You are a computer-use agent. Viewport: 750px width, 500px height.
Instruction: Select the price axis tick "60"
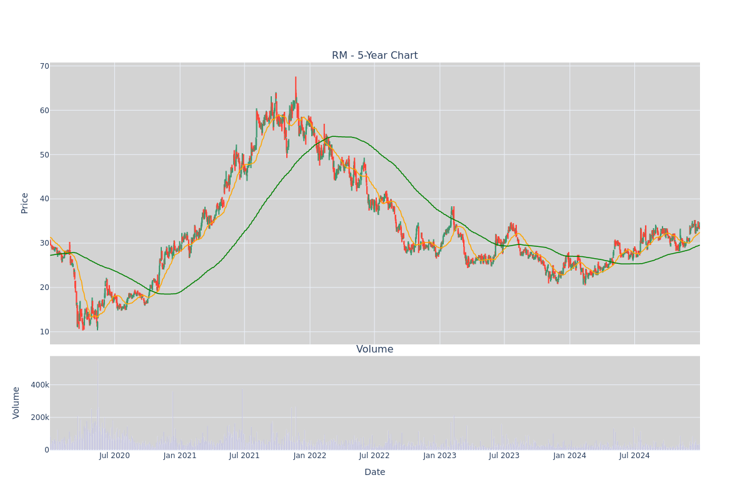coord(44,111)
